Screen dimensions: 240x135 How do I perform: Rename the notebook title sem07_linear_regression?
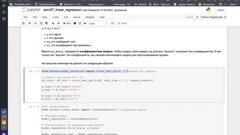point(62,10)
